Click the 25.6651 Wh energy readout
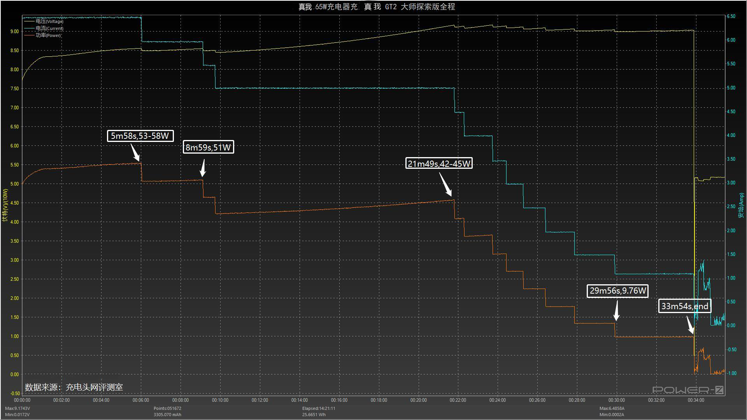The width and height of the screenshot is (747, 420). (x=314, y=415)
